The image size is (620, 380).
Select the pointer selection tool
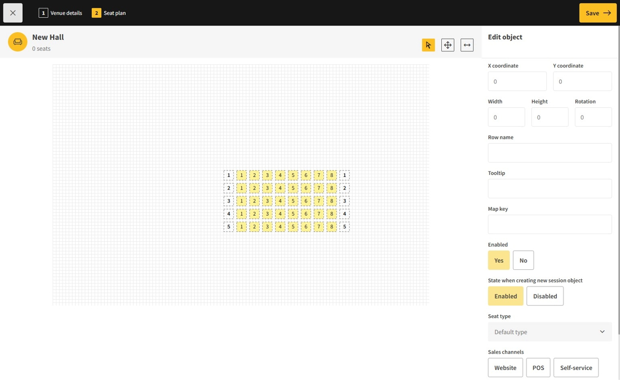(x=428, y=45)
